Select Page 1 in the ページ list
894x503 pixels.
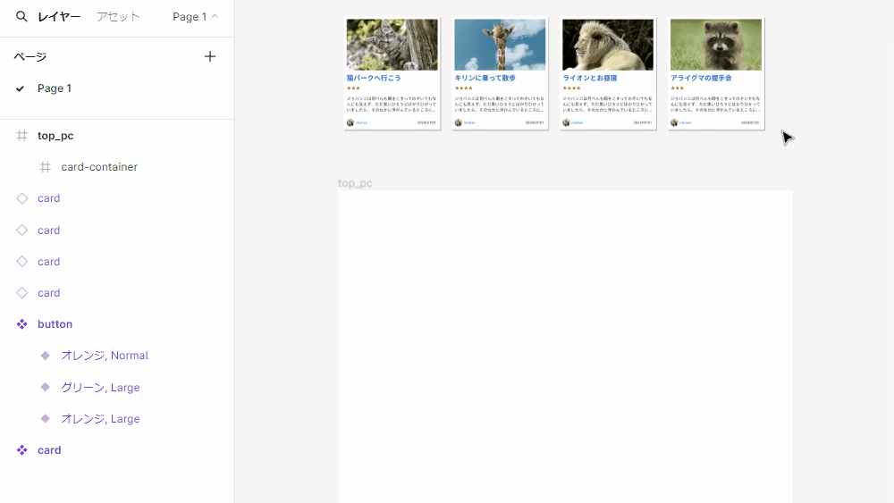(x=55, y=88)
